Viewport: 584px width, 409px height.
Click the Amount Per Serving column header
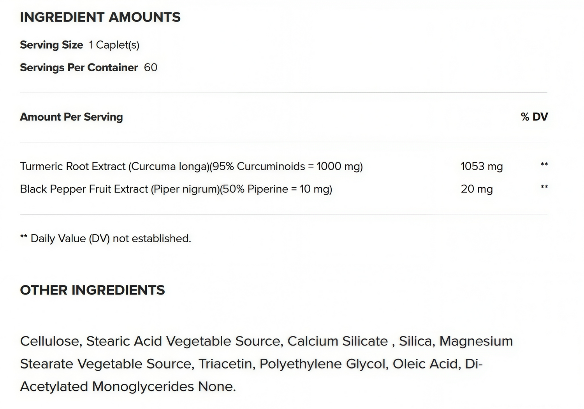pyautogui.click(x=71, y=117)
